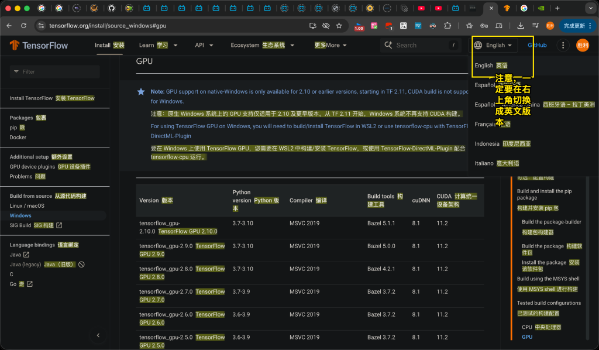Open the Extensions puzzle-piece icon

(x=447, y=26)
